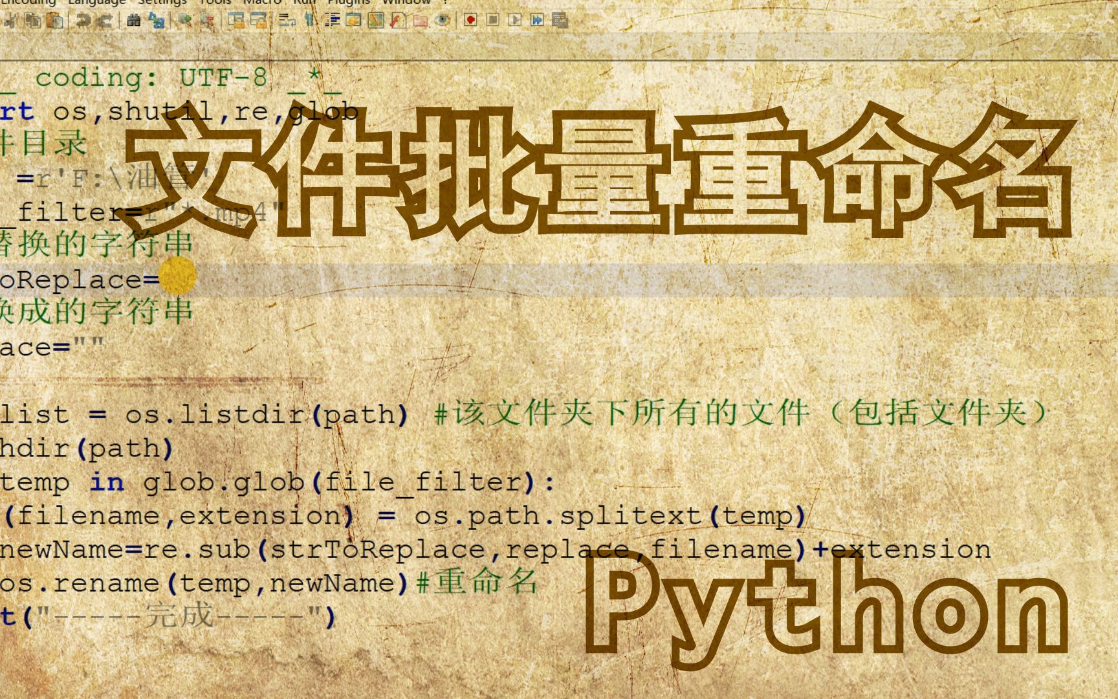
Task: Click the 'hdir(path)' code line
Action: (87, 449)
